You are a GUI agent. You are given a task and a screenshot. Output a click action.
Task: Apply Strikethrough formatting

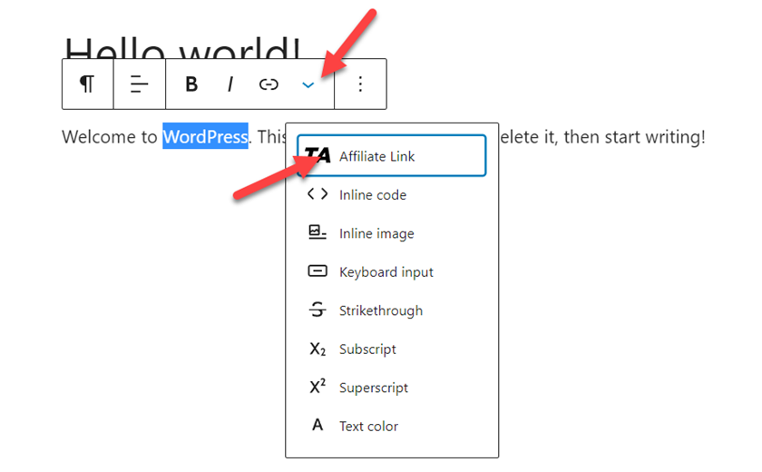click(392, 310)
